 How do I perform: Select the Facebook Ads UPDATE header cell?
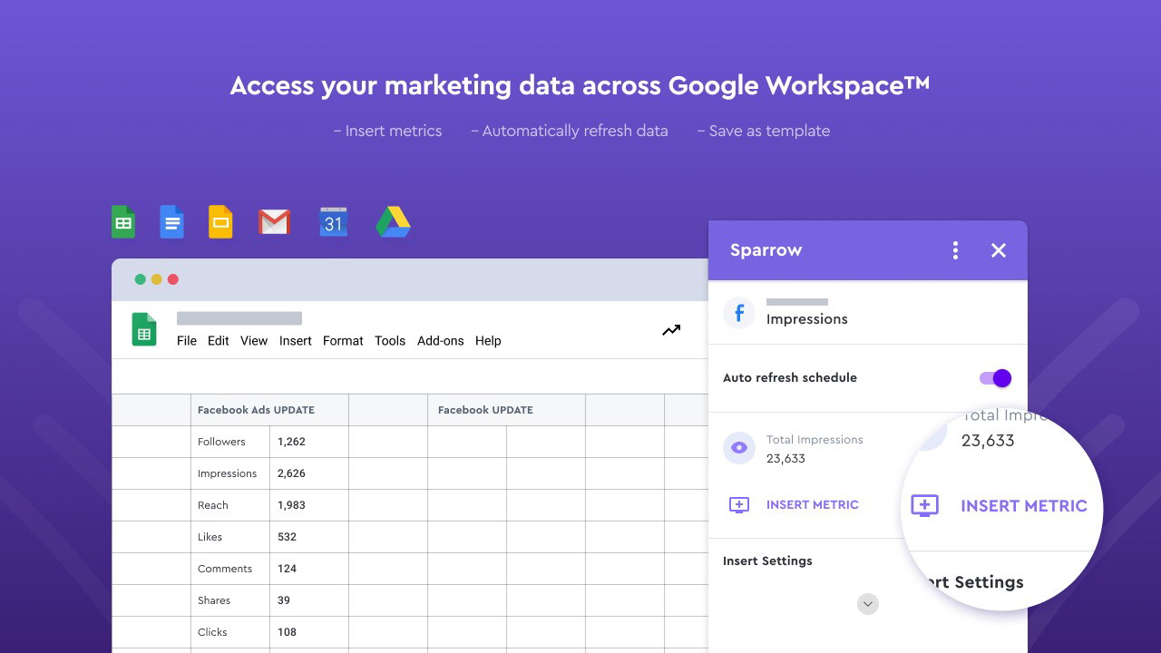pyautogui.click(x=268, y=410)
